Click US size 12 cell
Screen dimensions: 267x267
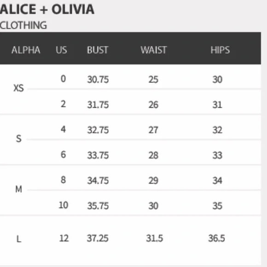tap(64, 238)
